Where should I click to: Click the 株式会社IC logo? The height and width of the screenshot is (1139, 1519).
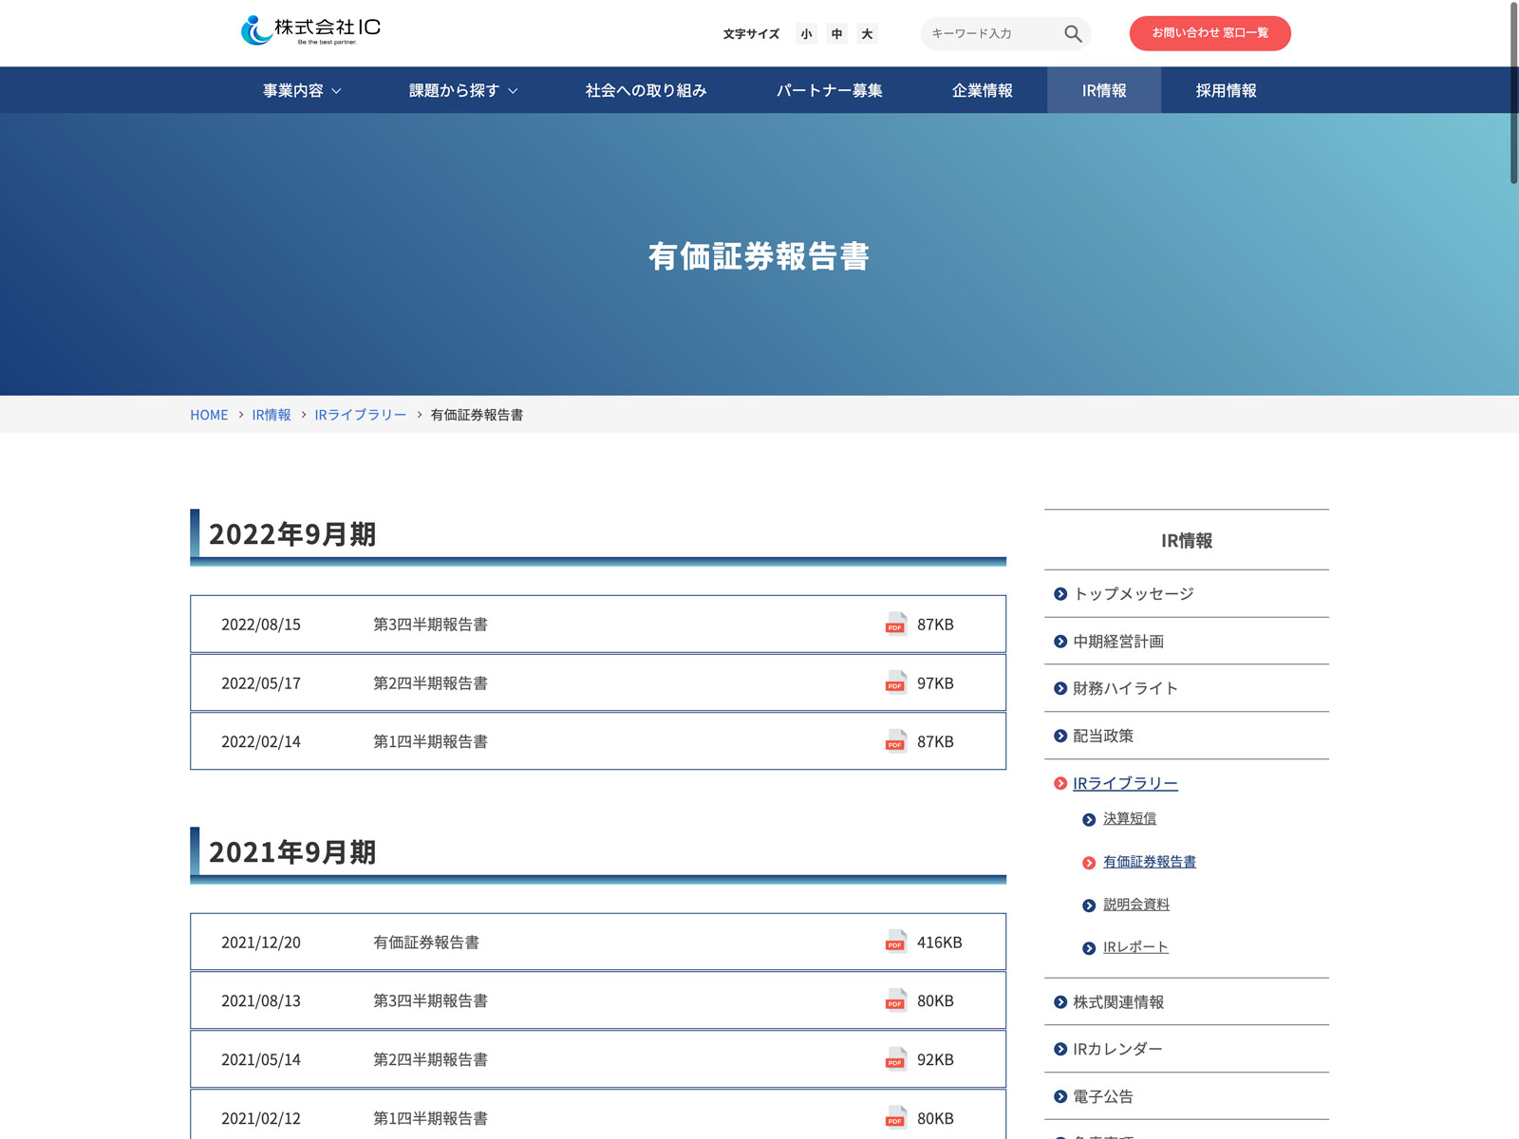310,30
